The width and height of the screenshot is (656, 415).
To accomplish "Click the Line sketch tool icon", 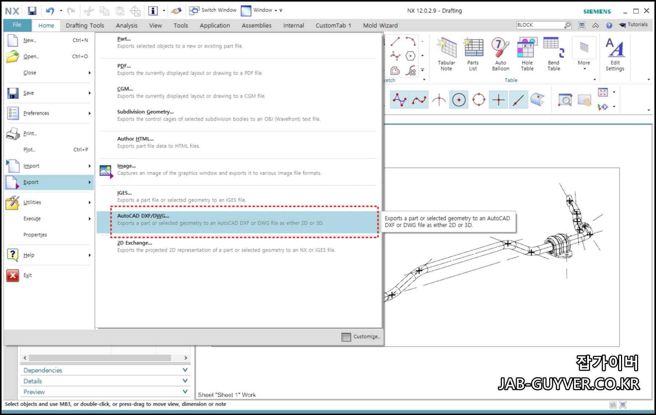I will click(395, 41).
